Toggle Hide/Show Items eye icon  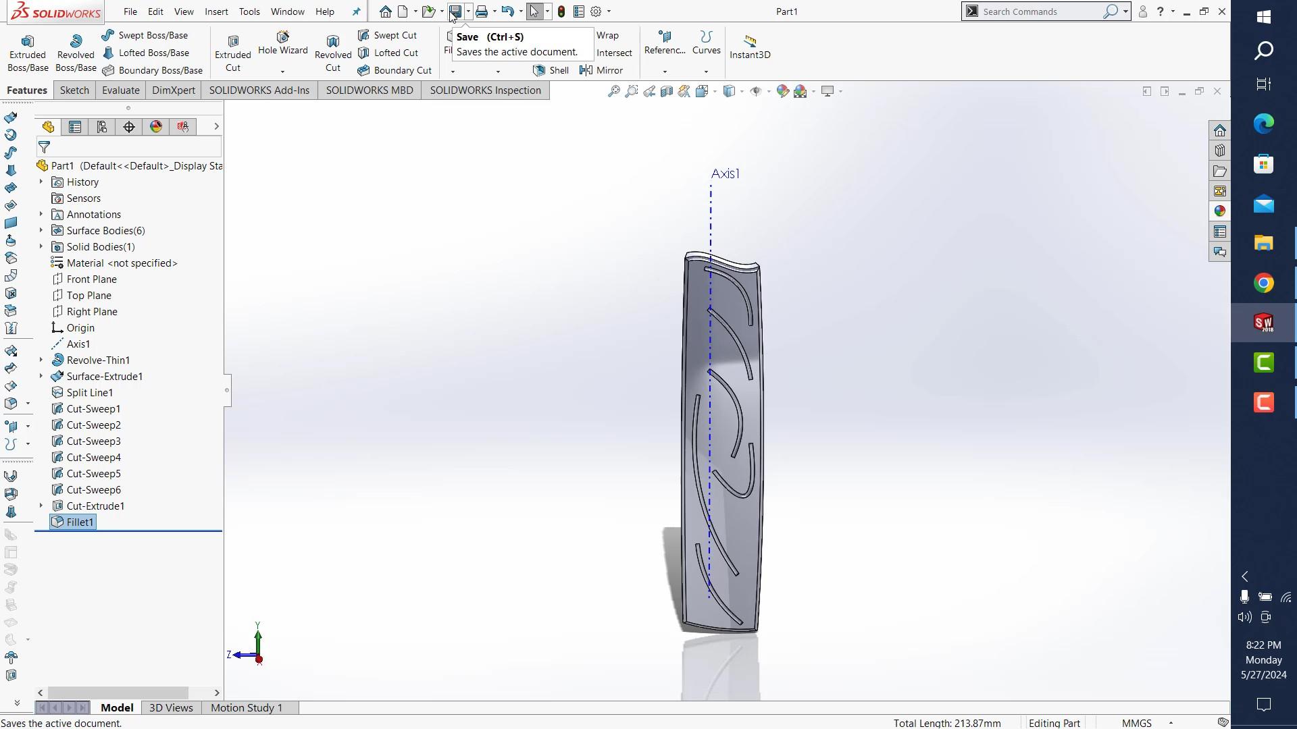coord(756,91)
